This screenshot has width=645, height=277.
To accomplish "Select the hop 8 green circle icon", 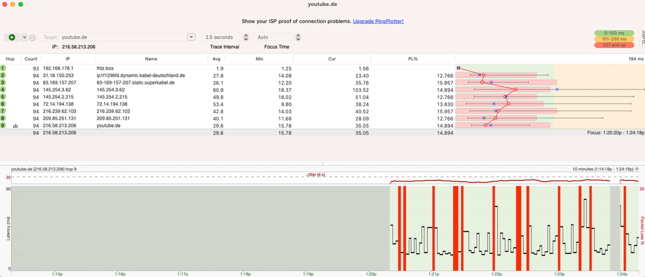I will click(x=3, y=118).
